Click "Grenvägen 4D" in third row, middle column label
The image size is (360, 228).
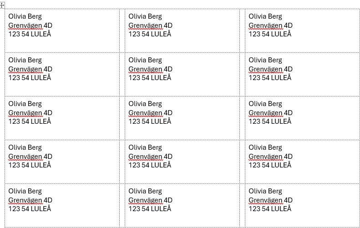(150, 113)
